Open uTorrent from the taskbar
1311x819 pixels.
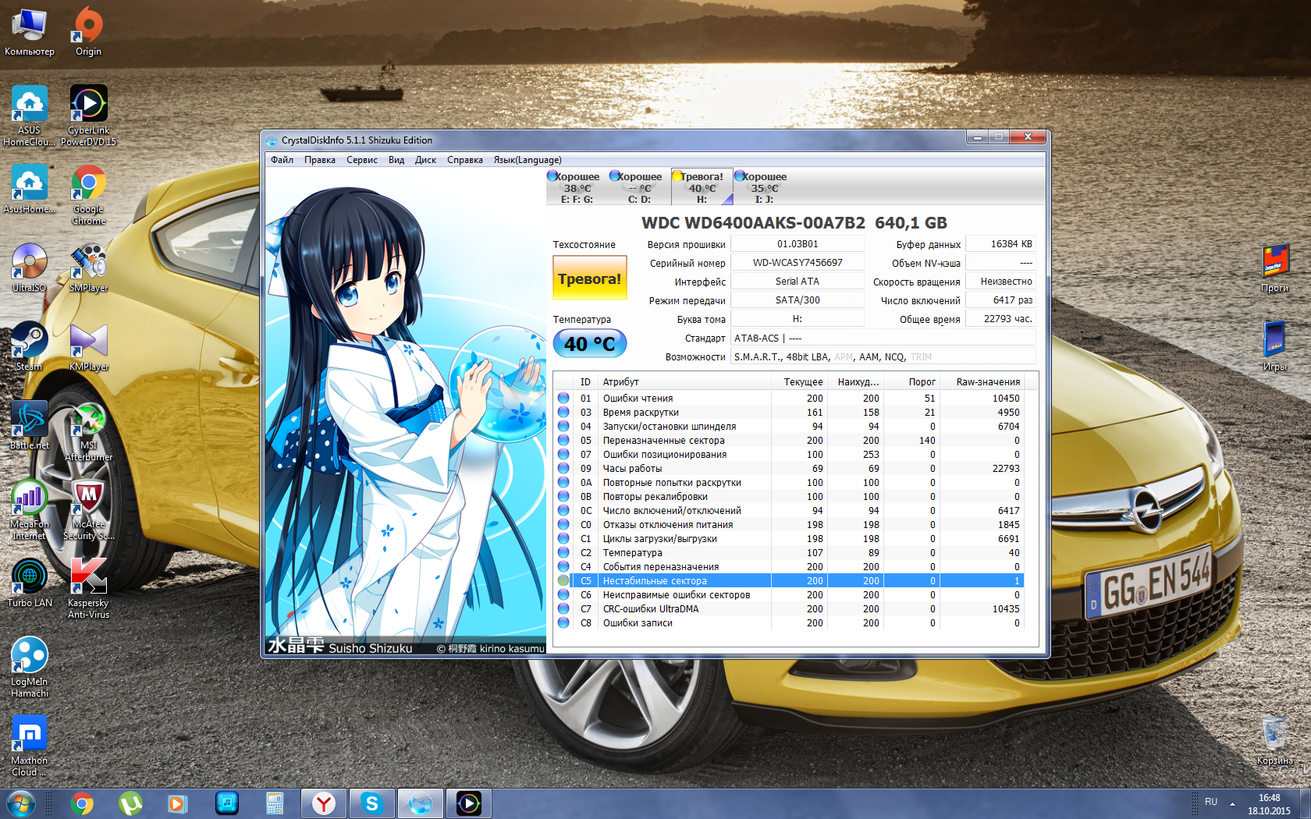tap(130, 803)
